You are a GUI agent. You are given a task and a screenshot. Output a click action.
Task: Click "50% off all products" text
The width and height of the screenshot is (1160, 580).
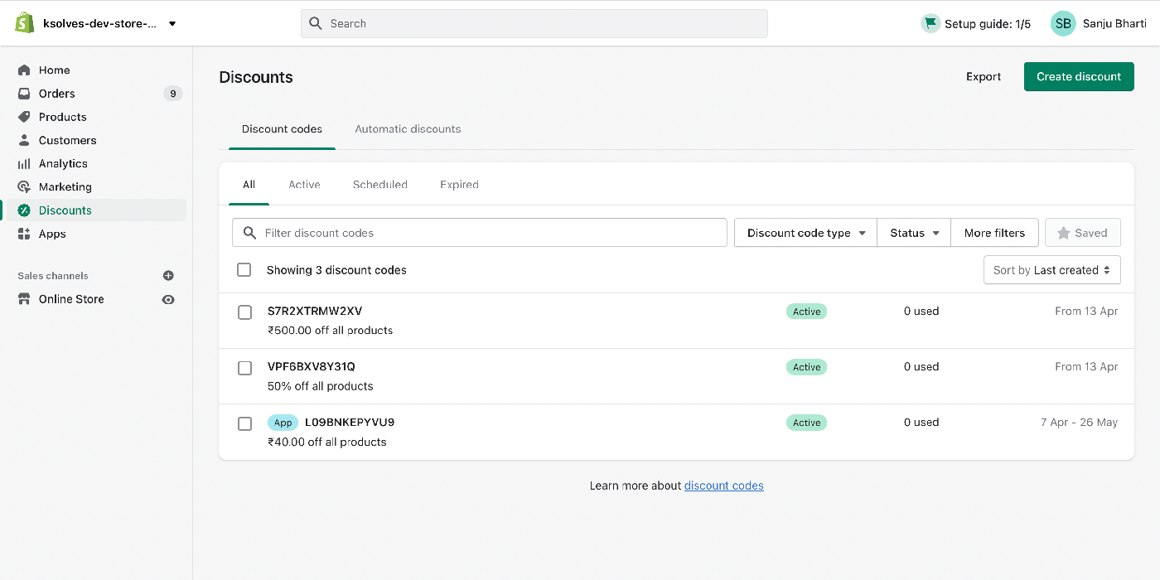click(x=320, y=386)
